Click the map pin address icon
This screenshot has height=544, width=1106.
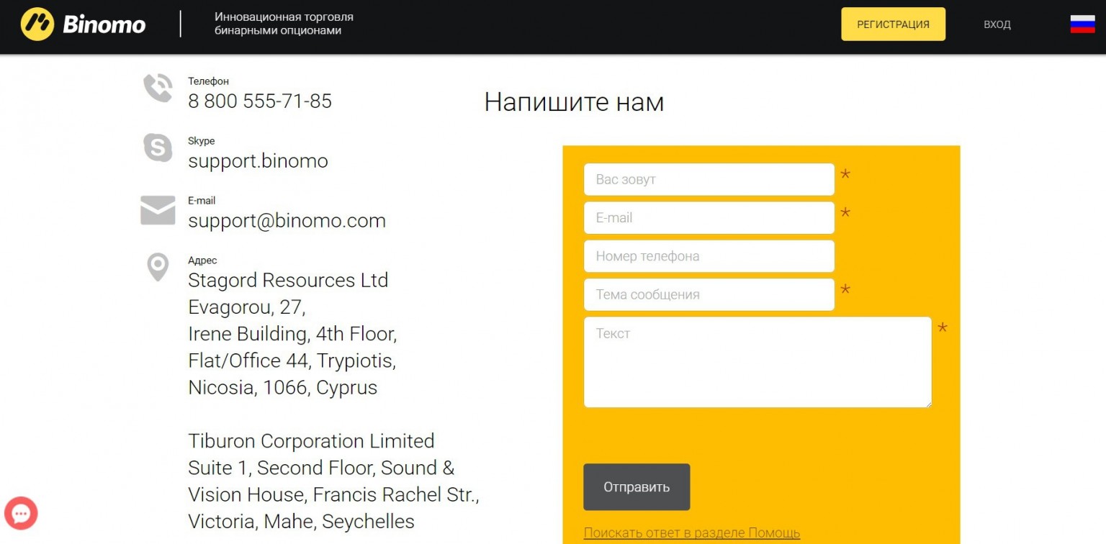coord(158,267)
